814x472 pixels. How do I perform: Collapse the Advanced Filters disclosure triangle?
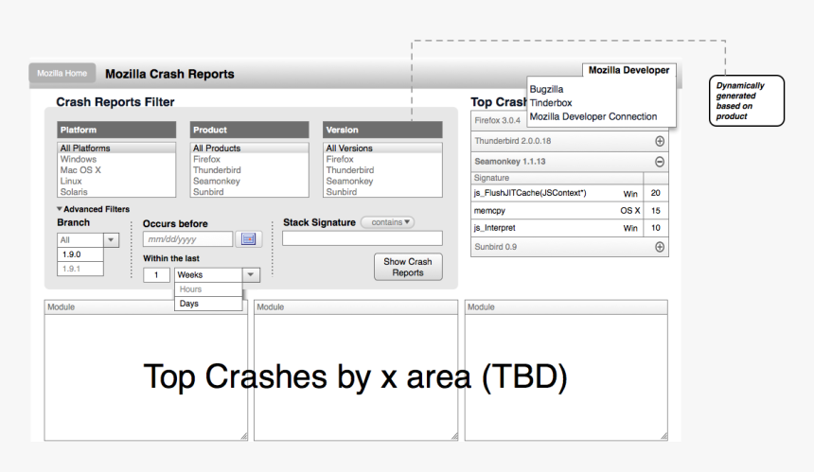coord(60,209)
